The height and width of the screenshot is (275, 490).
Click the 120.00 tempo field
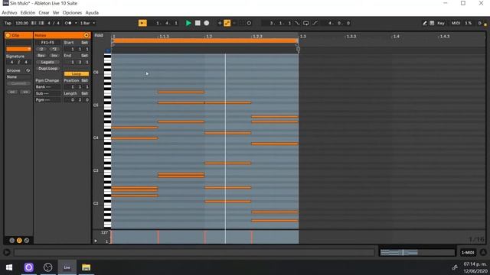[x=21, y=23]
